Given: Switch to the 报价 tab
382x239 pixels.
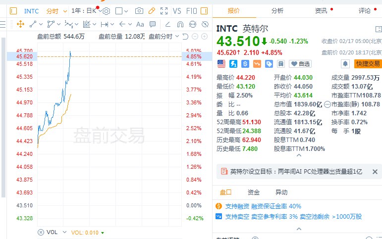Looking at the screenshot, I should pos(234,11).
